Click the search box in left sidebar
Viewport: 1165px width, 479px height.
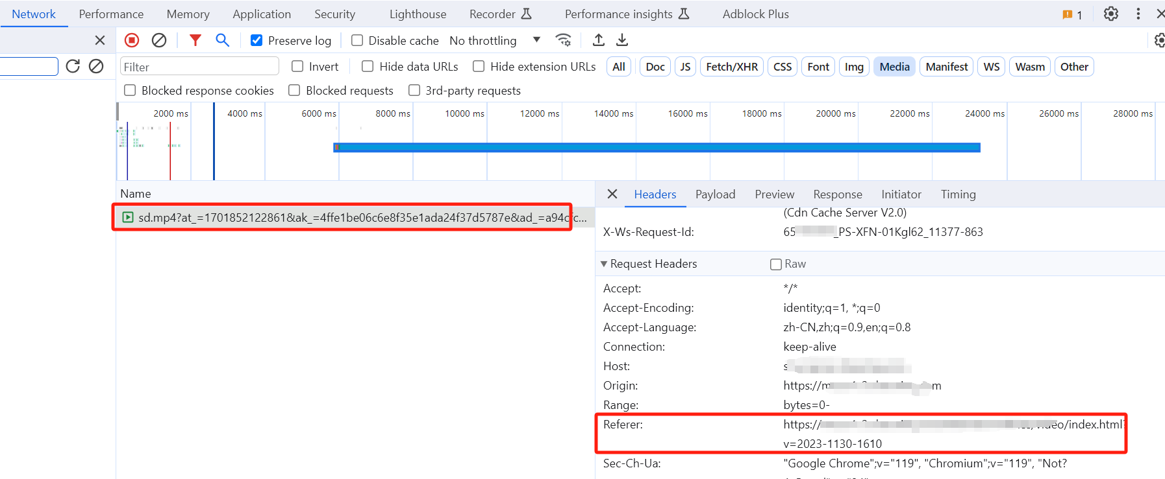(29, 66)
